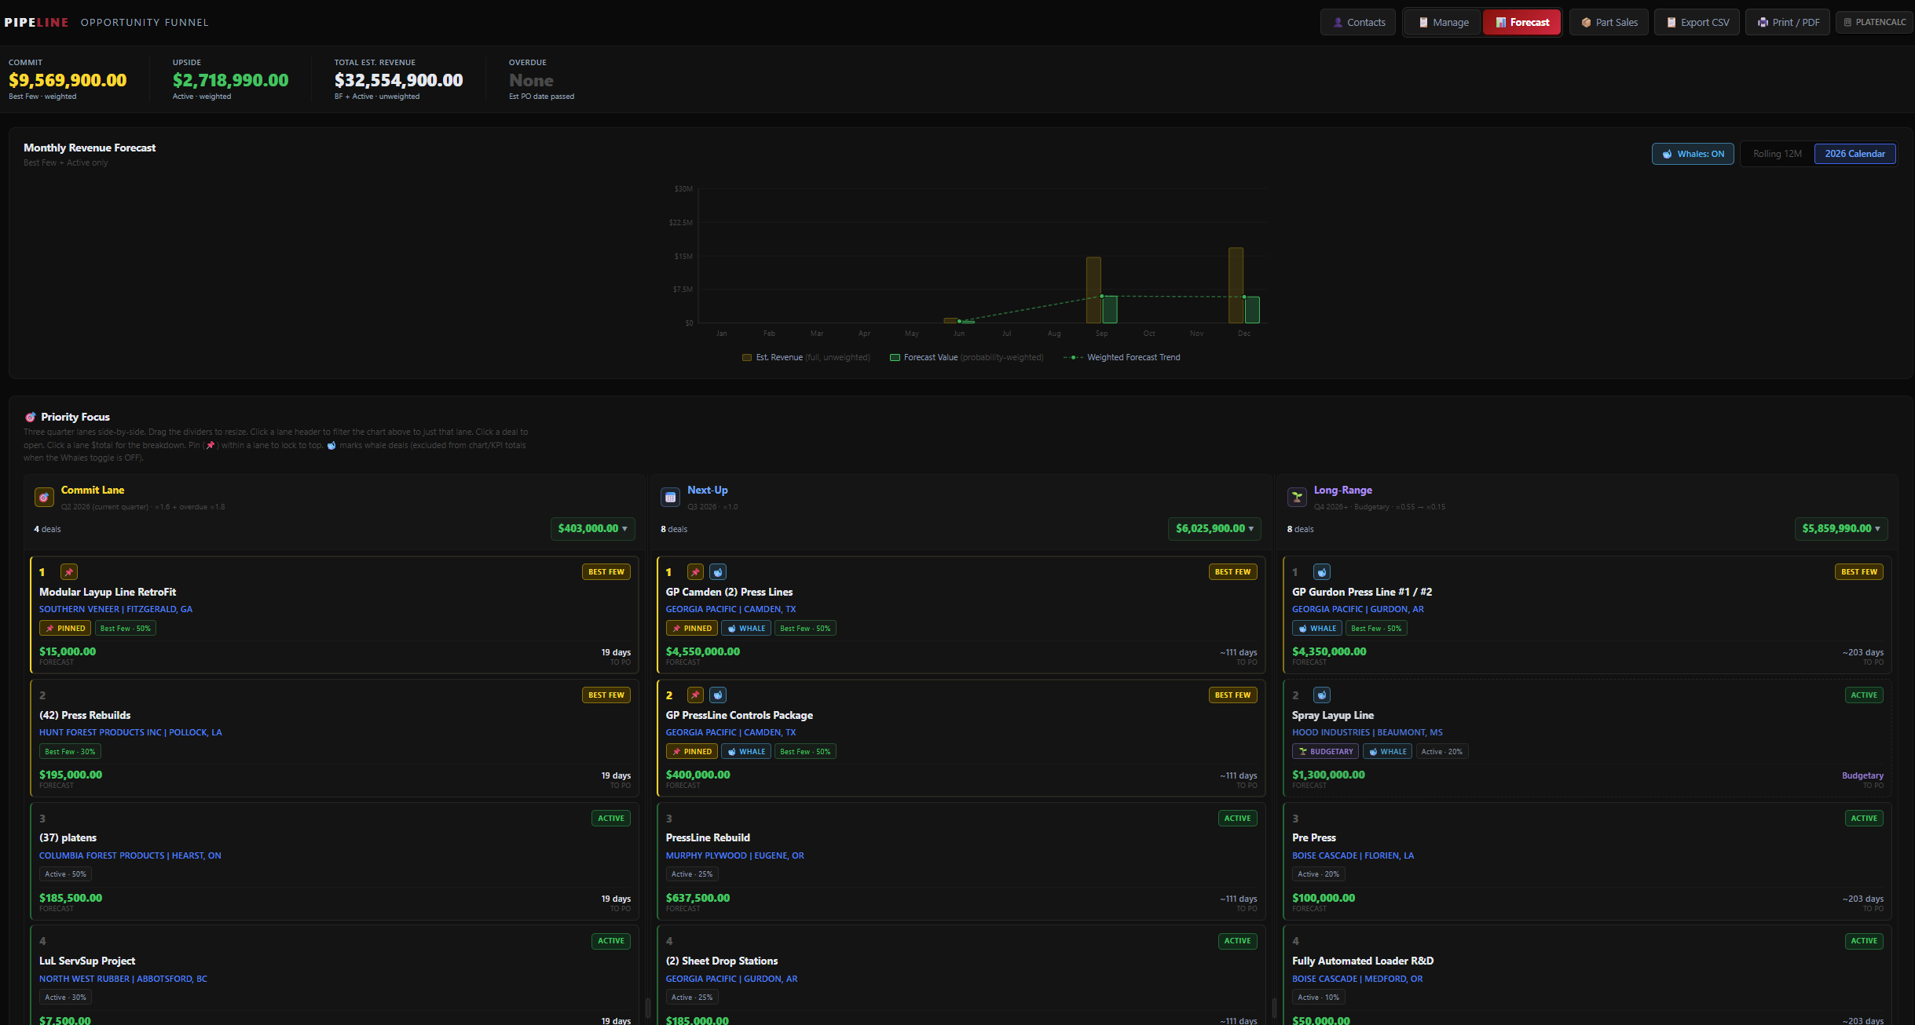Screen dimensions: 1915x1025
Task: Click the WHALE tag on GP Camden Press Lines
Action: coord(746,628)
